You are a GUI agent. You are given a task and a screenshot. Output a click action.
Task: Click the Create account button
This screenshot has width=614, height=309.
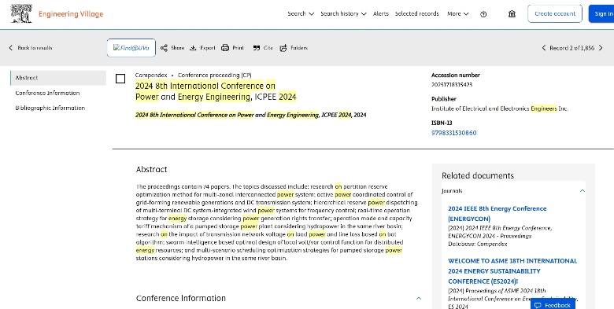tap(555, 13)
